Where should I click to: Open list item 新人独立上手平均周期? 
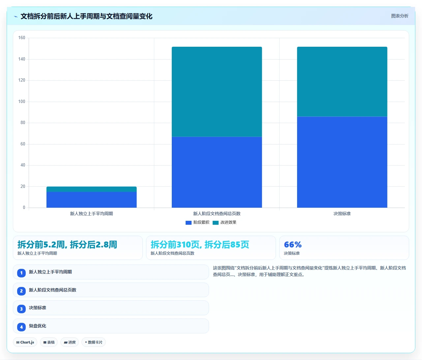(111, 272)
